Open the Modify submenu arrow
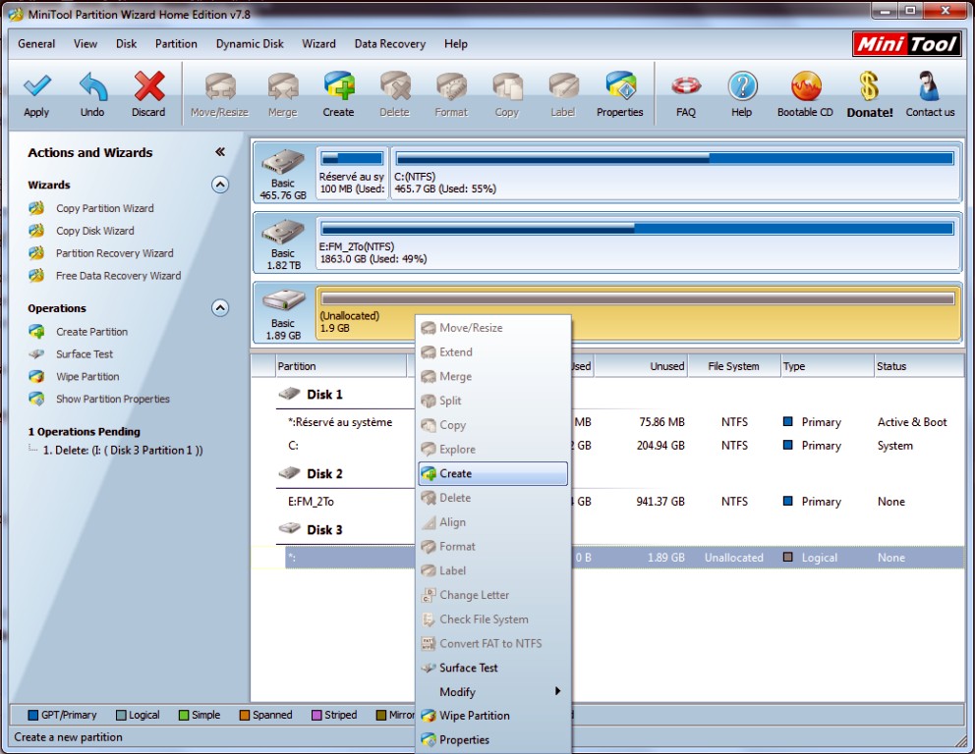This screenshot has width=975, height=754. pos(557,691)
